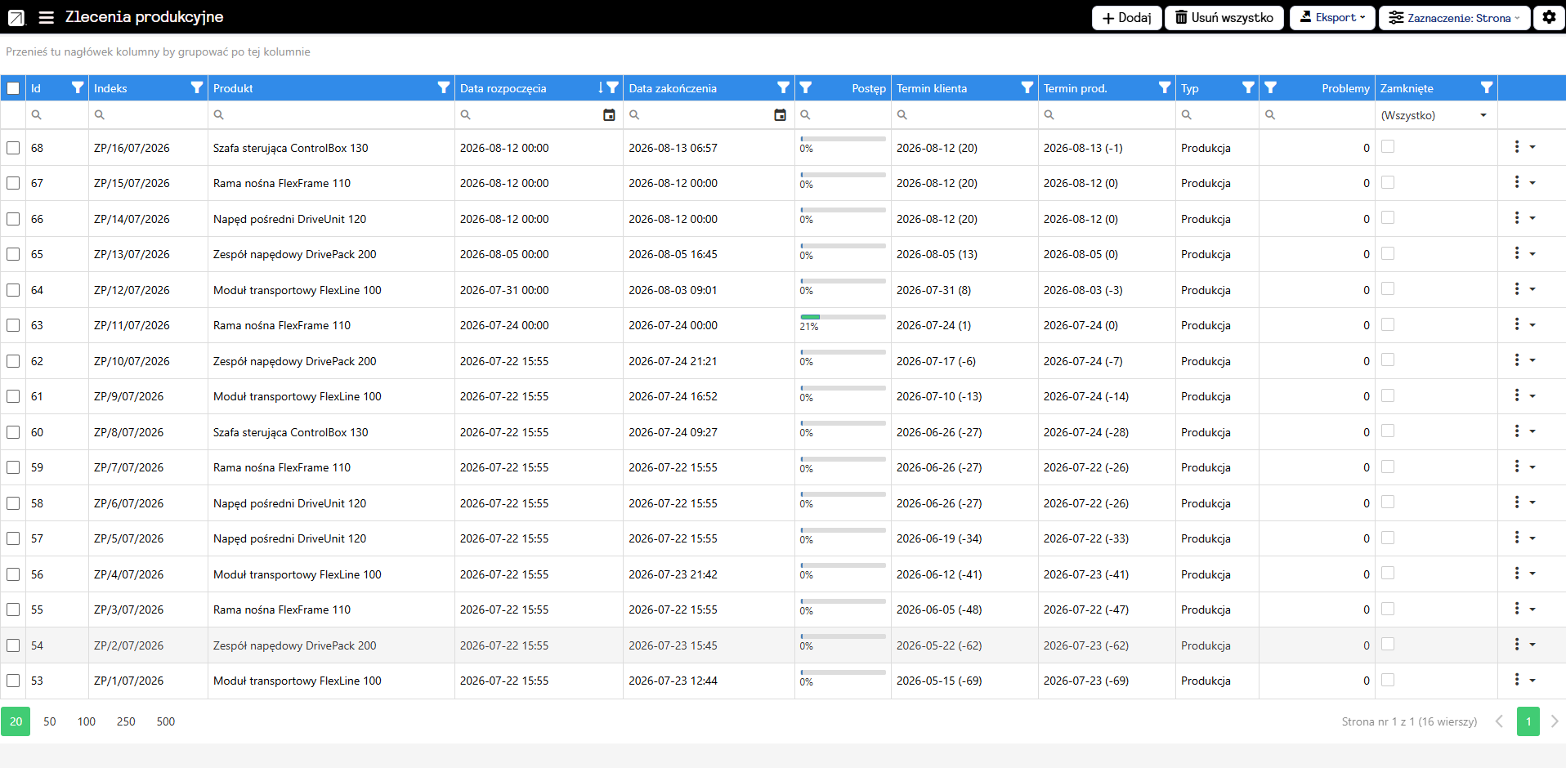Open the Zaznaczenie: Strona dropdown
Viewport: 1566px width, 768px height.
(x=1455, y=17)
